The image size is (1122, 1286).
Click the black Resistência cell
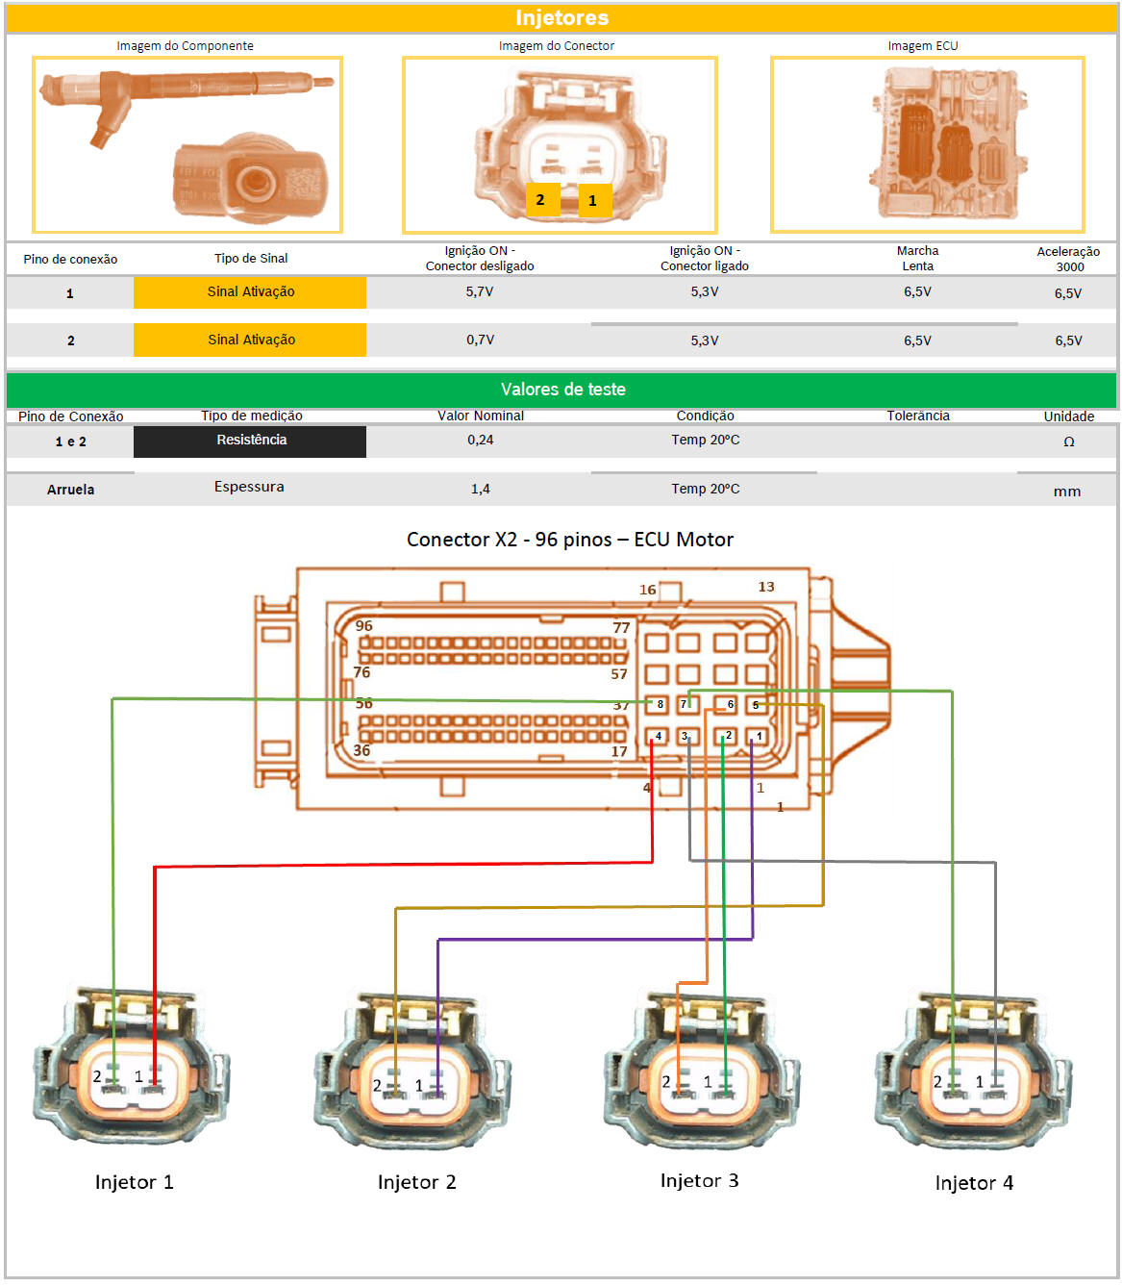[250, 441]
